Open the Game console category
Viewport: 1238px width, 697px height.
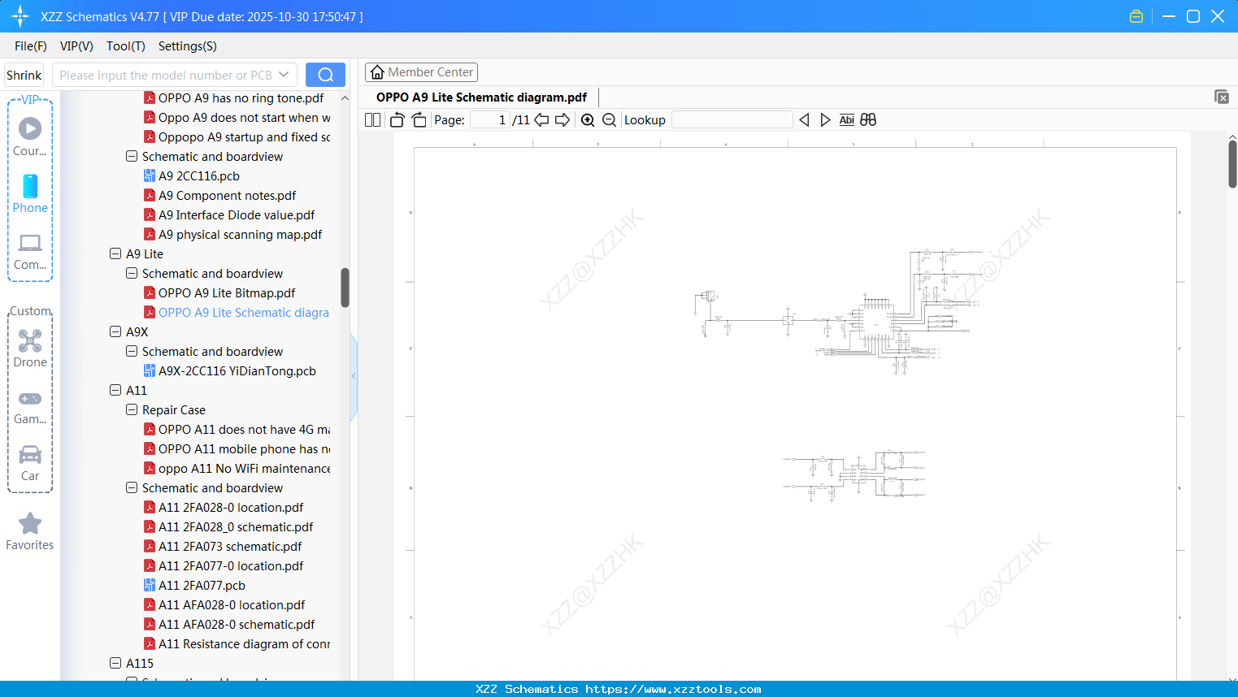click(x=30, y=406)
